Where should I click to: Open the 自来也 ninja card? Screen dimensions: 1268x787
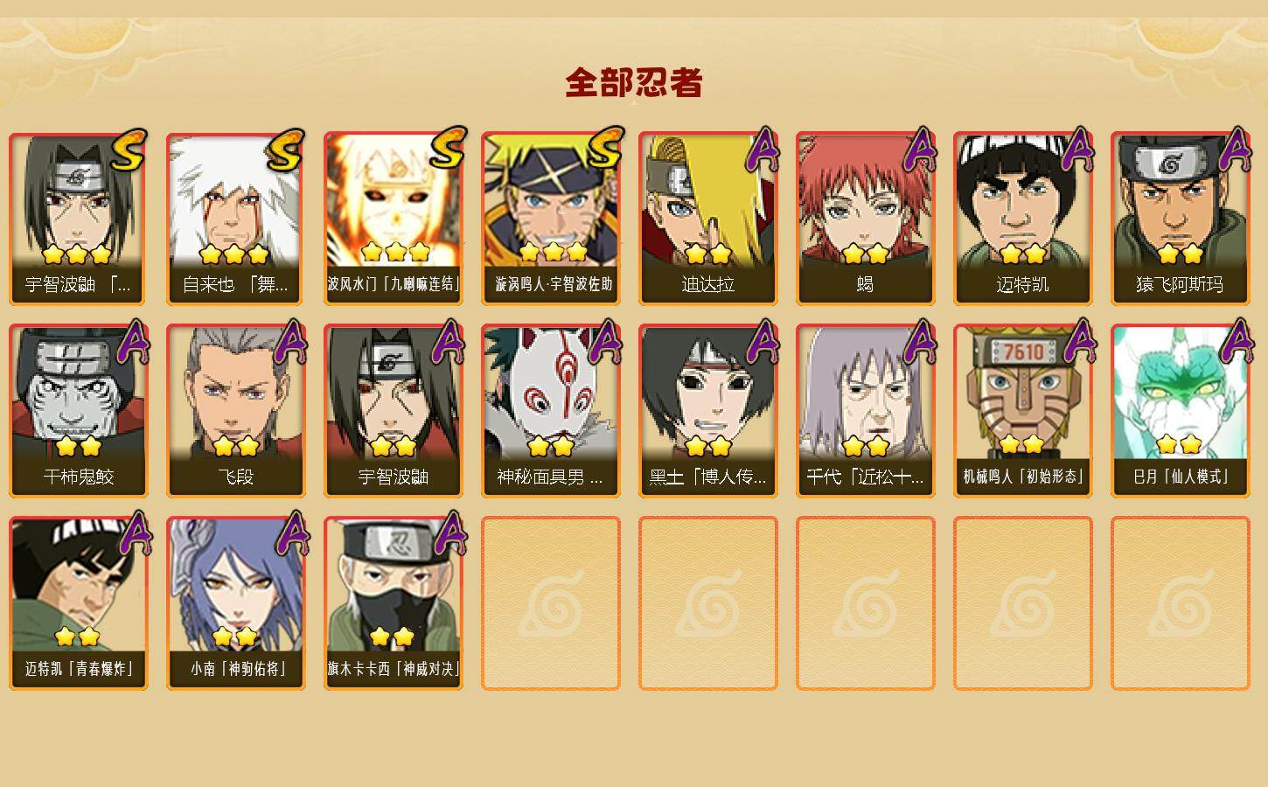(x=236, y=219)
